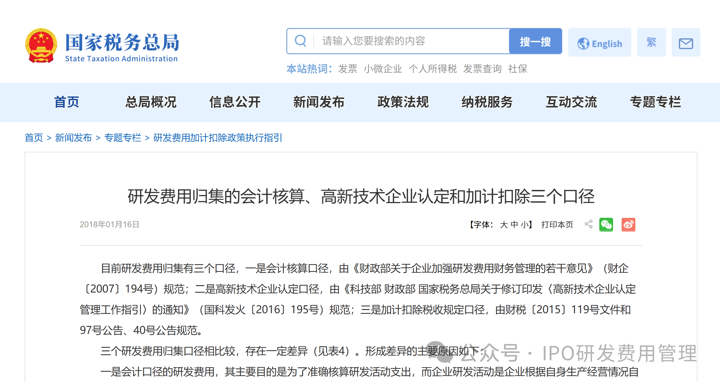The width and height of the screenshot is (720, 382).
Task: Click hot word 发票查询
Action: [x=482, y=69]
